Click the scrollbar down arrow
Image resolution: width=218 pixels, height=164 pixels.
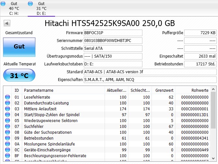213,158
